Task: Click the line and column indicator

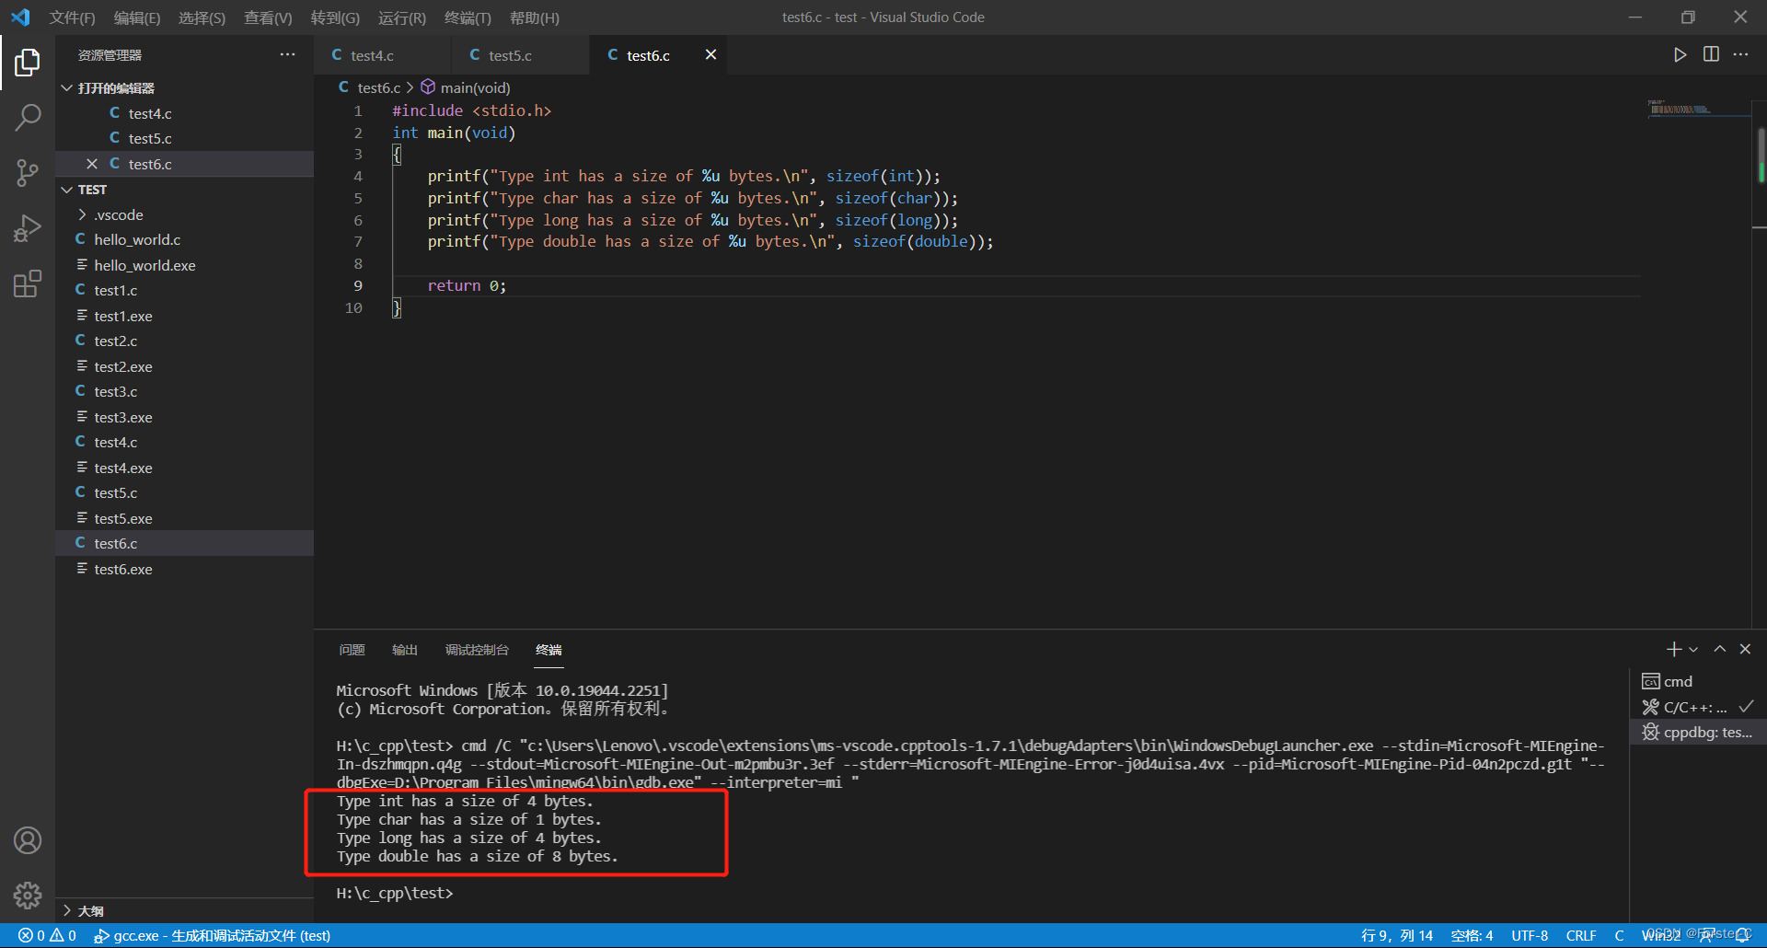Action: (x=1397, y=936)
